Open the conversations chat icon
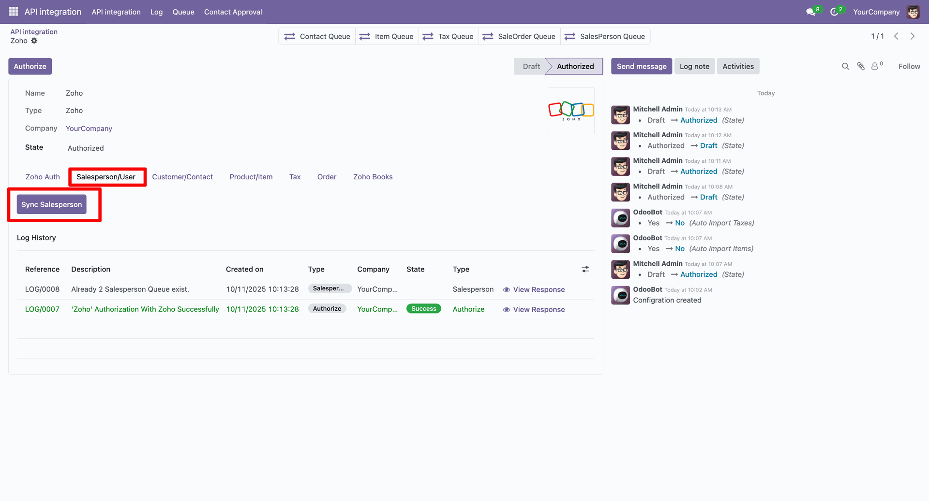Viewport: 929px width, 501px height. (811, 12)
